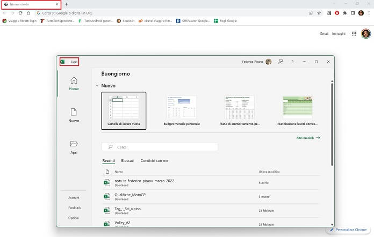The image size is (374, 237).
Task: Switch to the Recenti tab
Action: [109, 161]
